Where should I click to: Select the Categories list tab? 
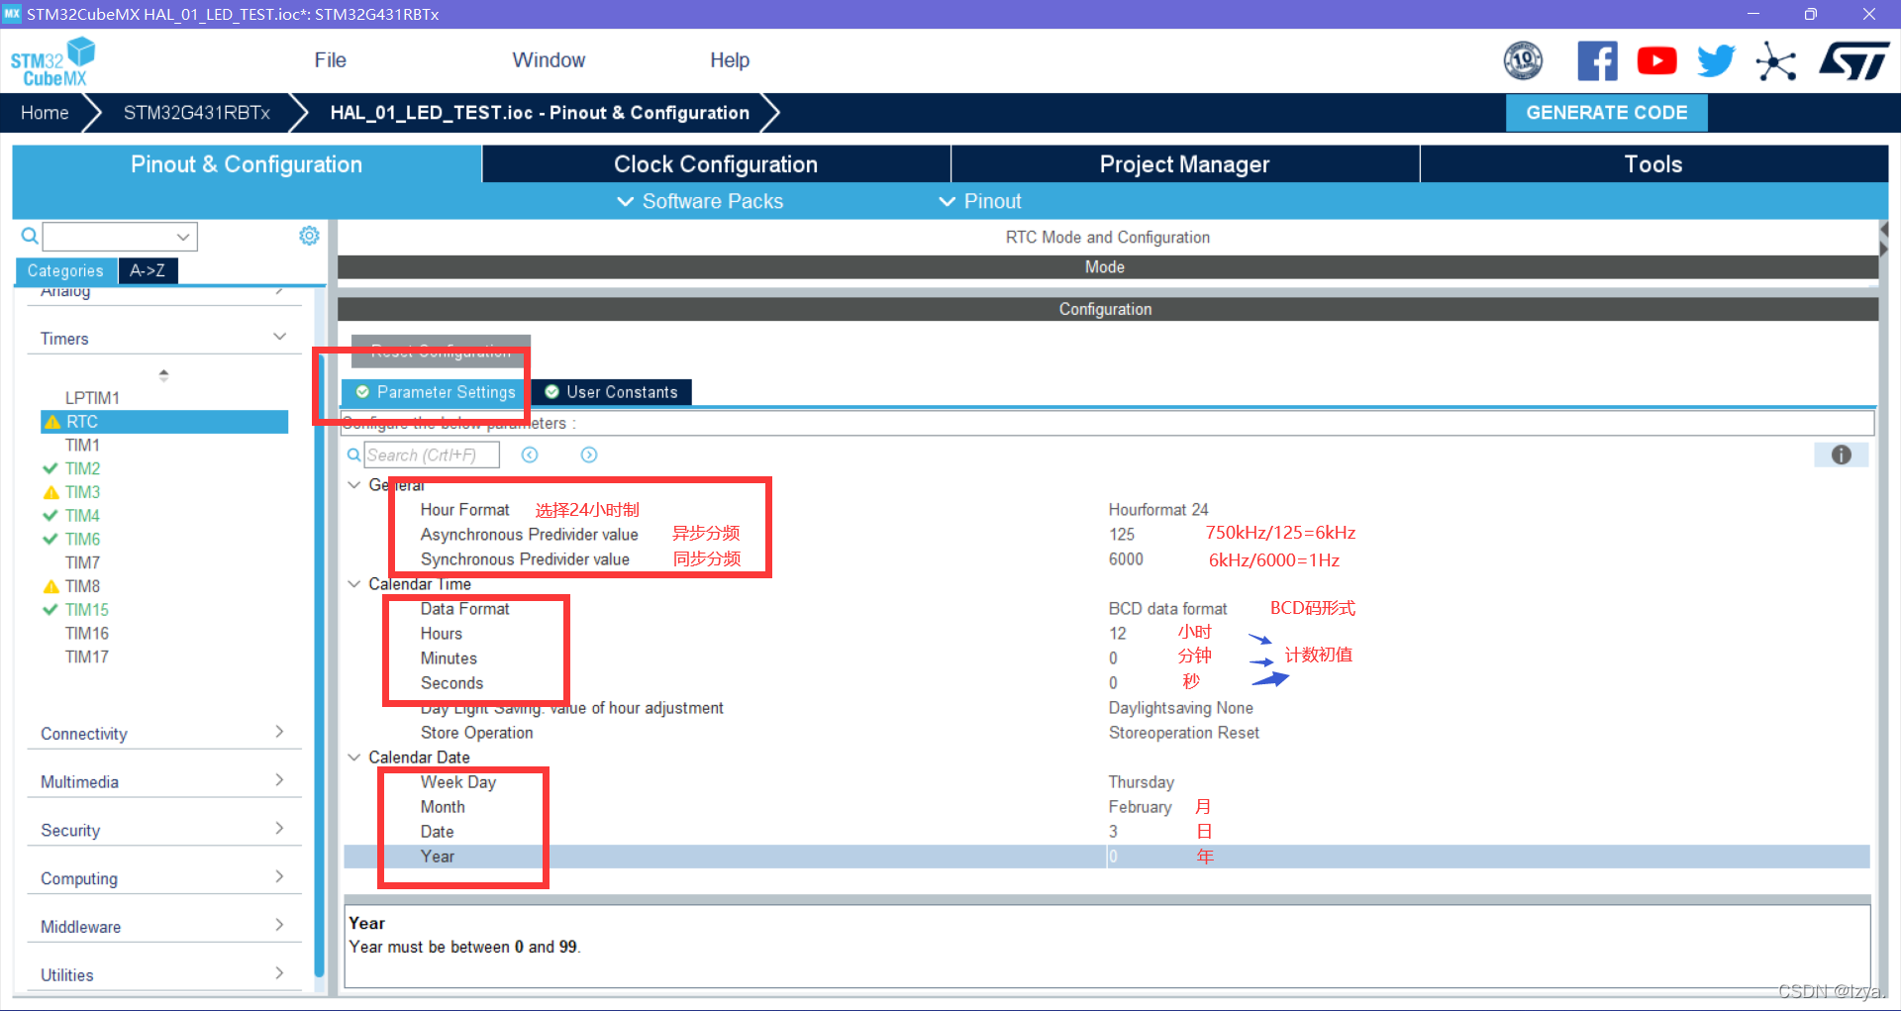click(x=65, y=270)
